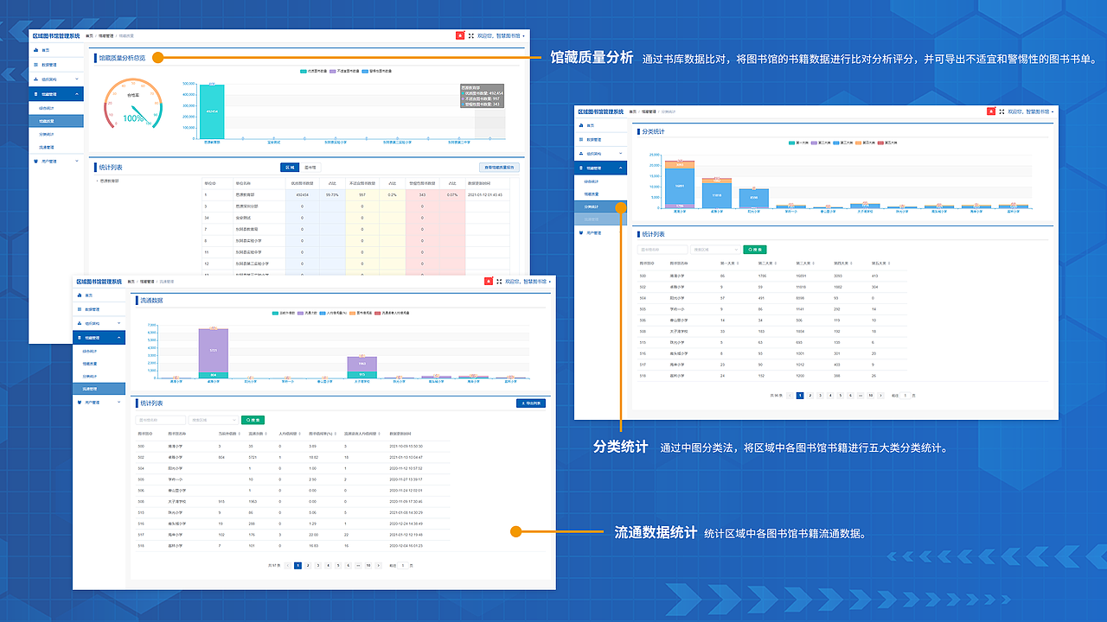This screenshot has width=1107, height=622.
Task: Toggle the 第五大类 legend in the 分类统计 chart
Action: (887, 143)
